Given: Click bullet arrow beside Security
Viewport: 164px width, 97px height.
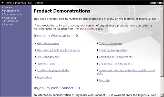Looking at the screenshot, I should point(98,80).
